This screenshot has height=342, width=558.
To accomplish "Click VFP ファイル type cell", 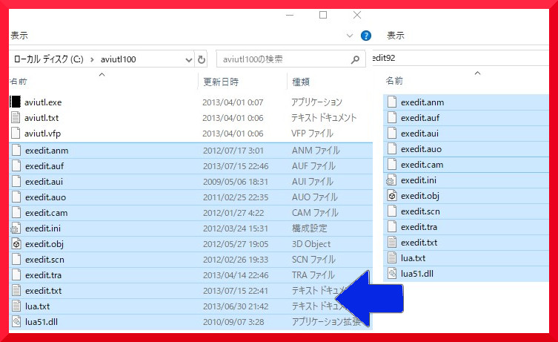I will point(312,134).
